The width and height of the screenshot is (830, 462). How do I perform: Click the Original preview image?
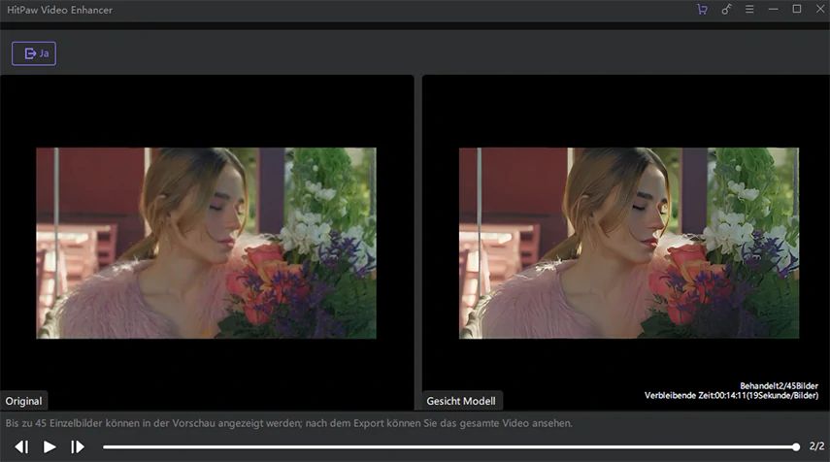tap(206, 243)
